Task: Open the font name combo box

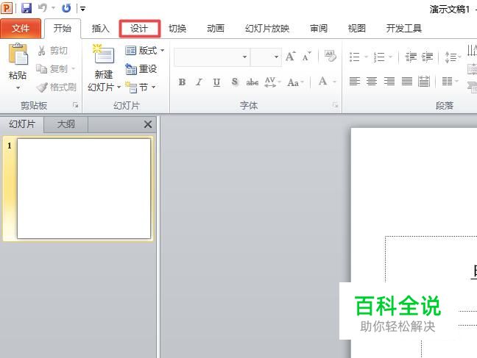Action: 212,57
